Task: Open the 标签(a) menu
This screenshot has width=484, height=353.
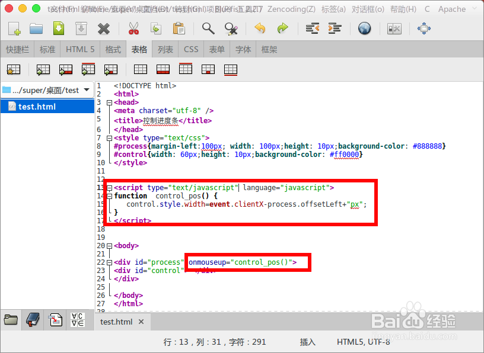Action: pos(333,9)
